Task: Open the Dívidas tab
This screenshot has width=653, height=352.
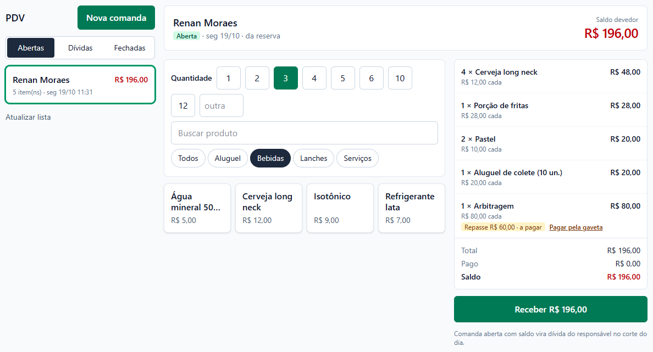Action: click(x=80, y=48)
